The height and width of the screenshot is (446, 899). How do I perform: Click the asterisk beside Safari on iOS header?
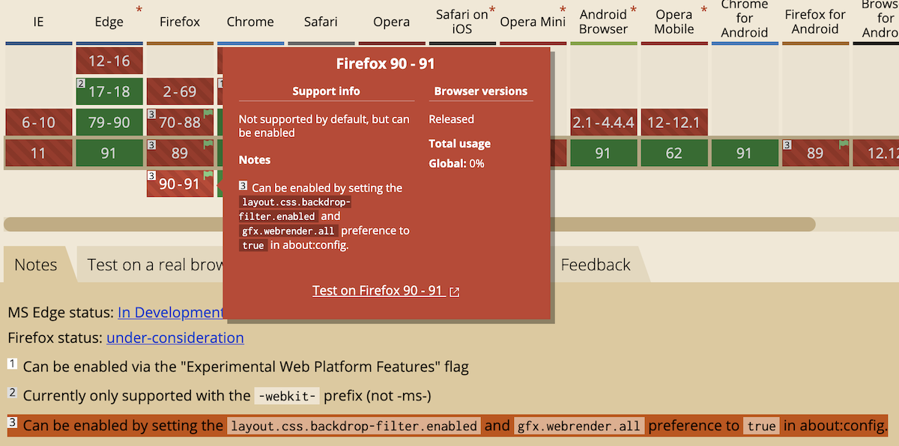pos(492,7)
